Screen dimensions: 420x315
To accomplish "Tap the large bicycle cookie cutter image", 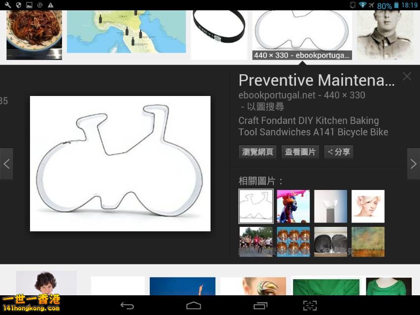I will [x=120, y=163].
